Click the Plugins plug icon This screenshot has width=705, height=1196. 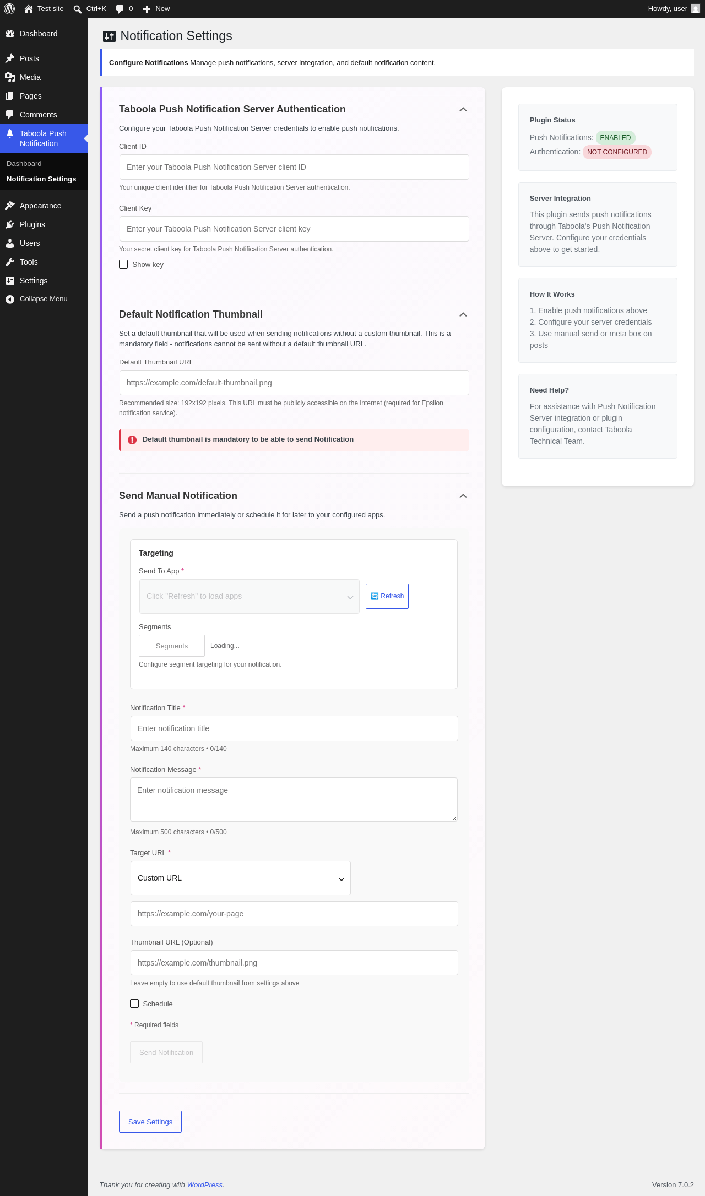point(10,224)
